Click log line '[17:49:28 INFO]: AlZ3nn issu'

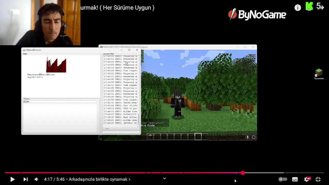pos(120,120)
